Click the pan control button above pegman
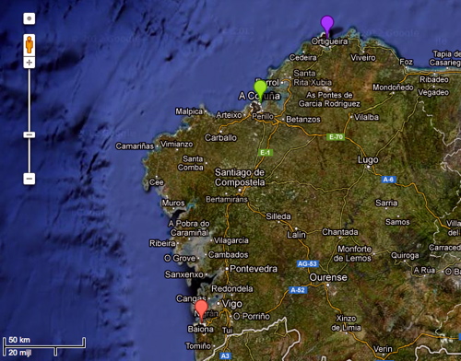This screenshot has height=361, width=461. (x=30, y=18)
